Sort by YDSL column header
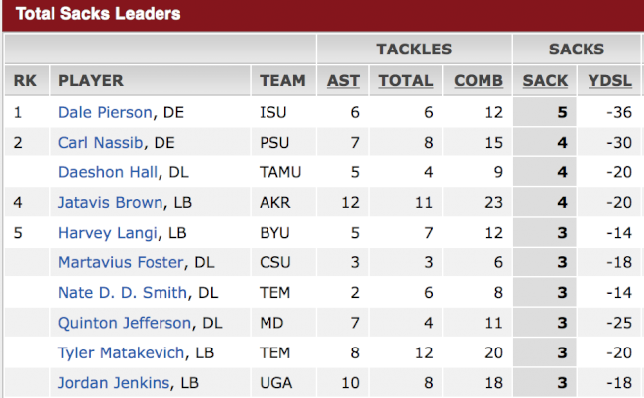This screenshot has width=644, height=398. tap(610, 81)
